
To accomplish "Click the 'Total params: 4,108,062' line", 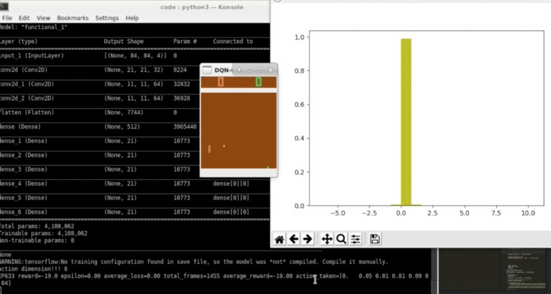I will point(36,226).
